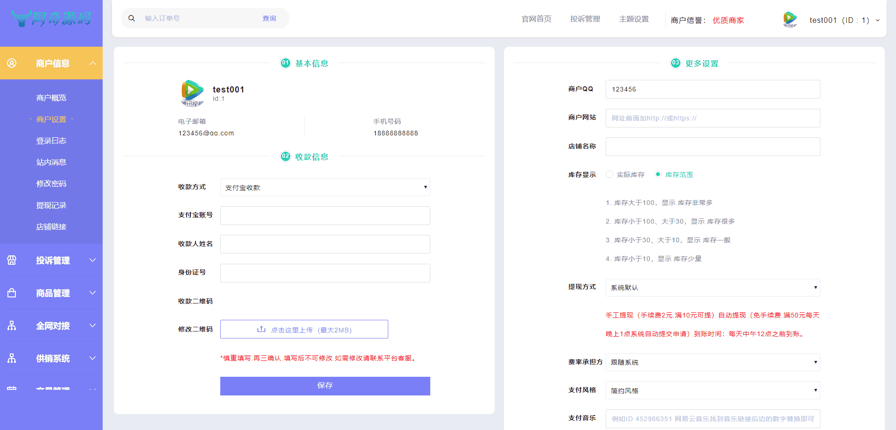Click the 保存 button
The width and height of the screenshot is (896, 430).
click(x=325, y=386)
